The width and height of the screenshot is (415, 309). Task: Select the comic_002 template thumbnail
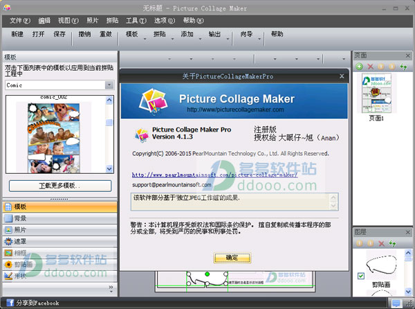[x=54, y=138]
